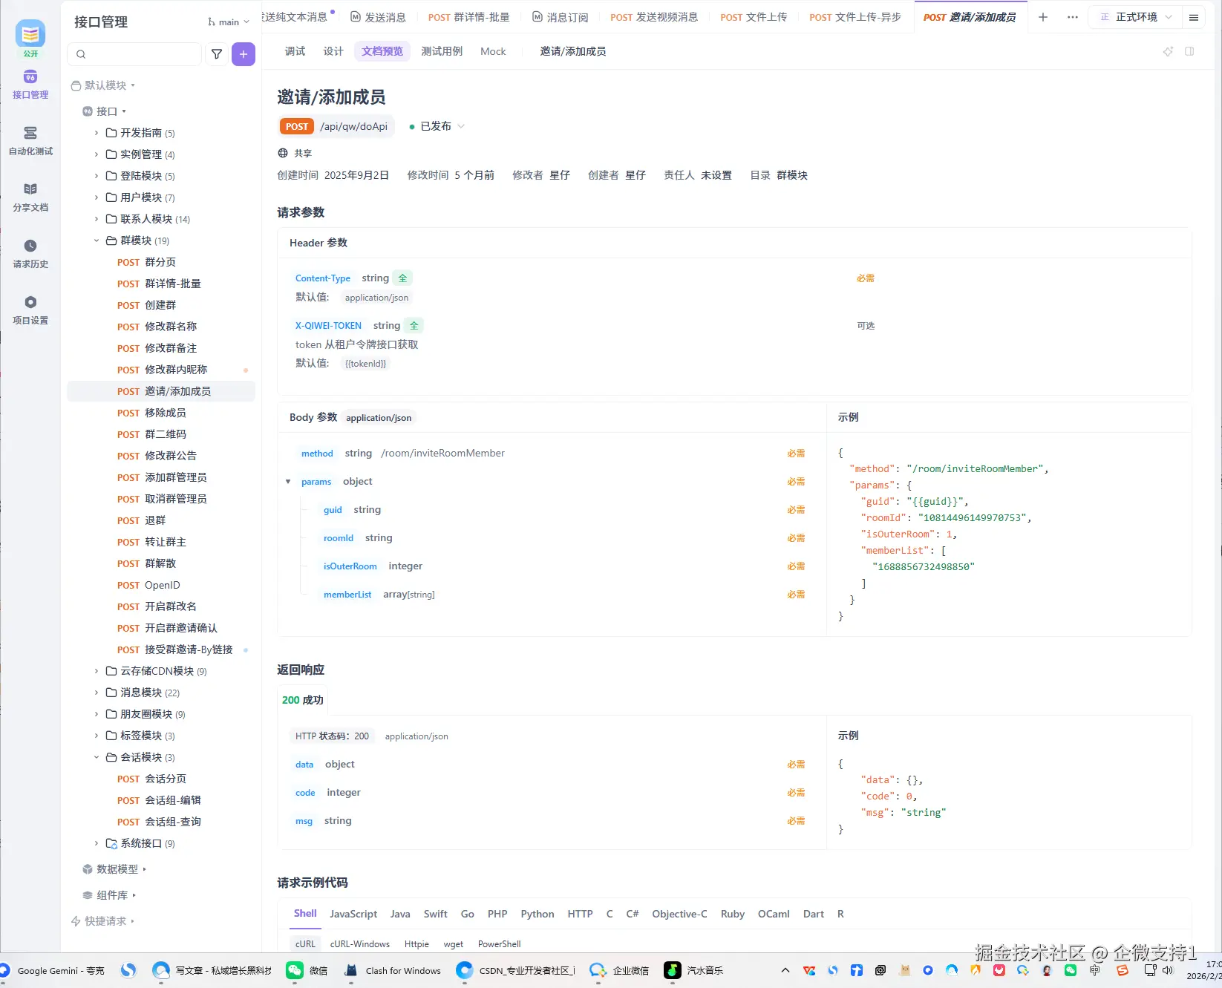Open 汽水音乐 from the taskbar

pos(693,970)
